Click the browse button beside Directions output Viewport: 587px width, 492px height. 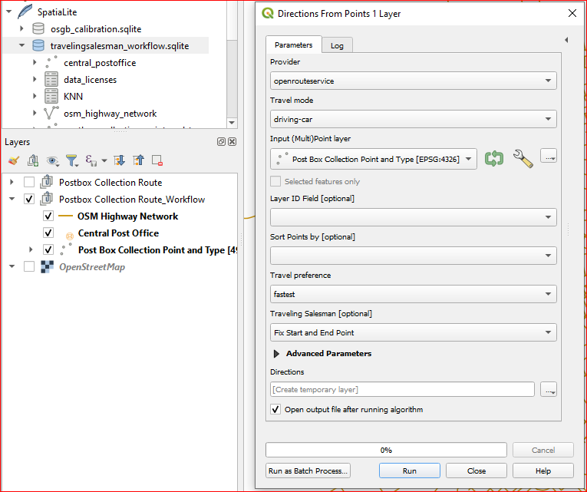point(549,389)
